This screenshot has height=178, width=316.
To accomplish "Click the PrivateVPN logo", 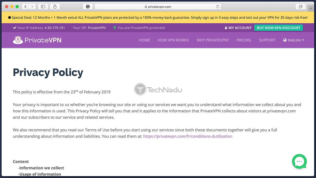I will tap(37, 40).
